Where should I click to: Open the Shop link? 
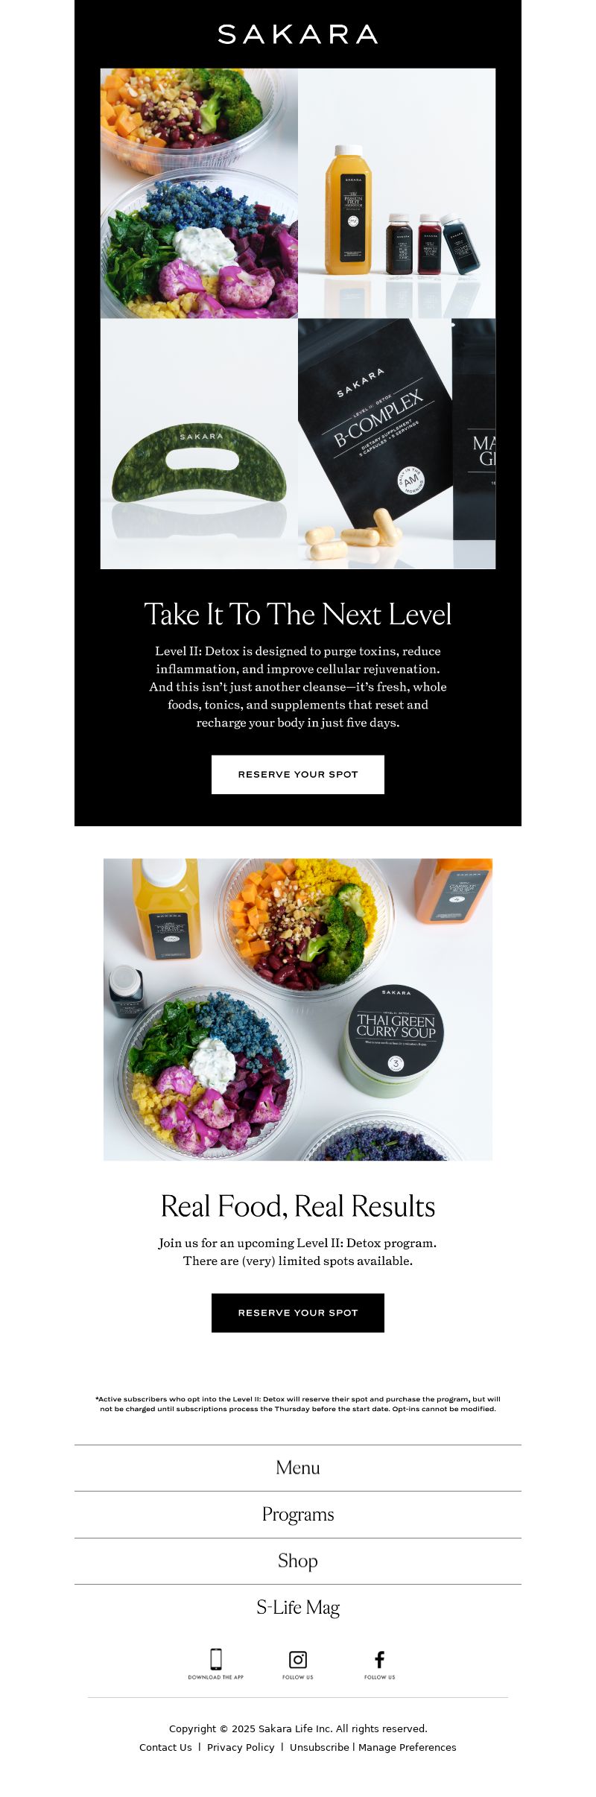[298, 1561]
